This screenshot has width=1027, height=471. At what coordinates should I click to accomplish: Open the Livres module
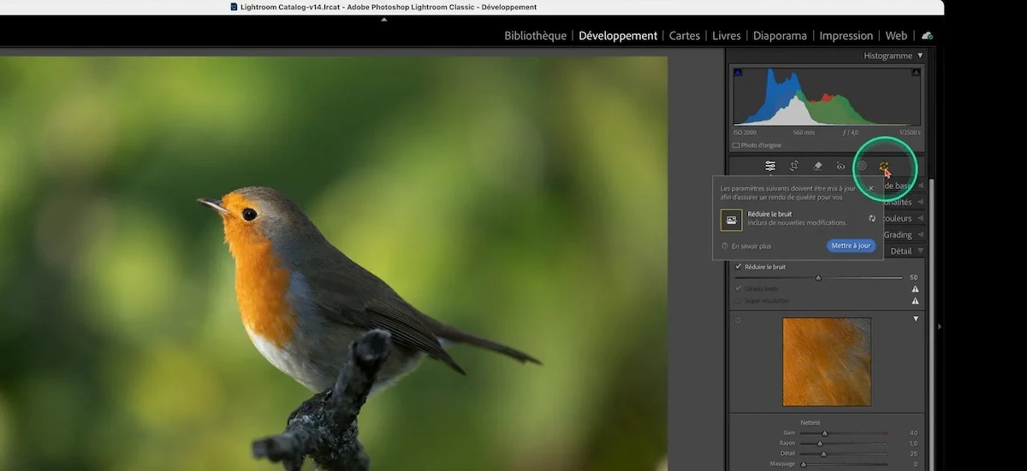tap(727, 36)
